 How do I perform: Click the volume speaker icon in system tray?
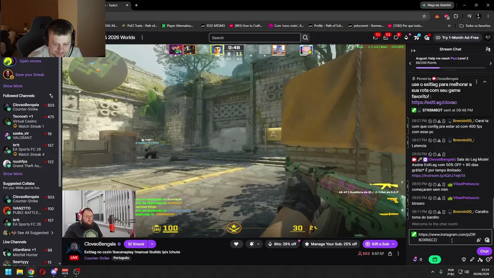467,272
